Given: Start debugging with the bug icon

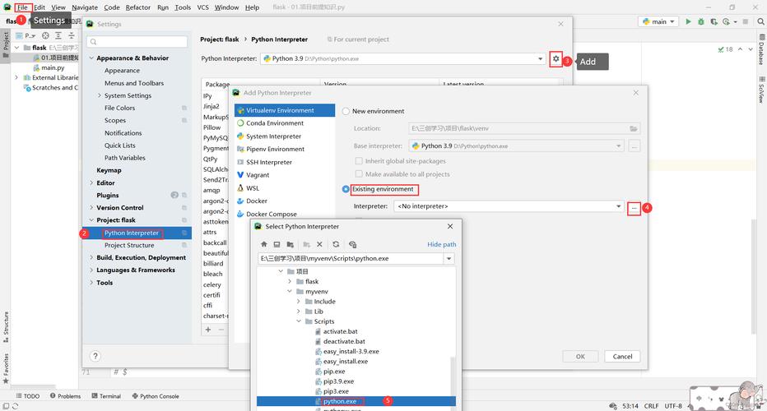Looking at the screenshot, I should click(701, 21).
